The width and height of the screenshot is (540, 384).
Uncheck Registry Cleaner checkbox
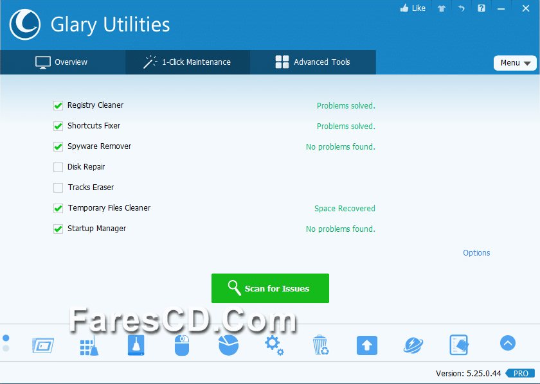(x=59, y=105)
